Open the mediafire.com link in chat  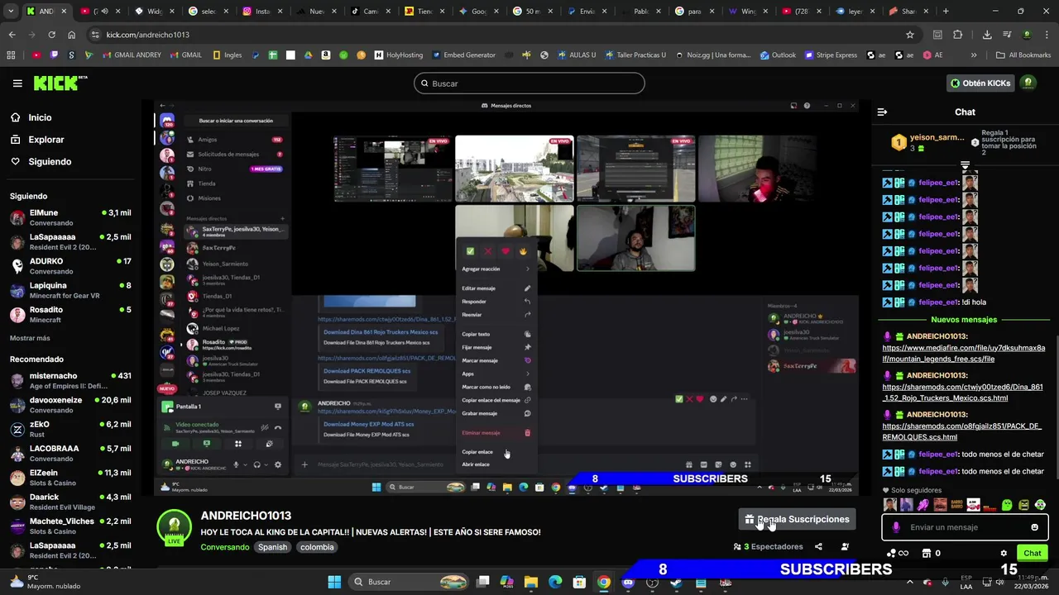[x=964, y=354]
